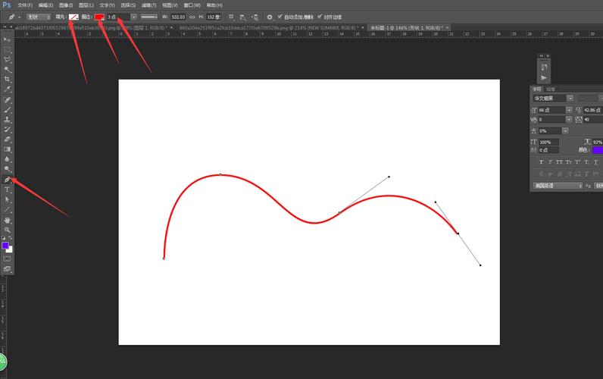
Task: Toggle Subscript style button
Action: pos(586,162)
